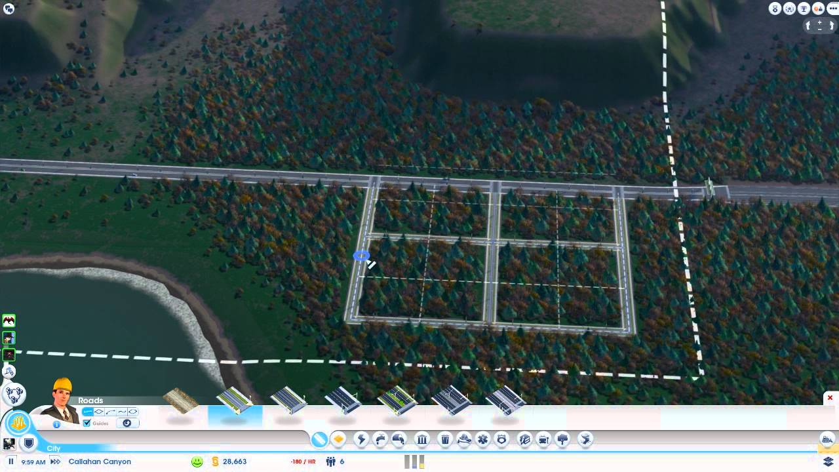Click the 9:59 AM game clock
Image resolution: width=839 pixels, height=472 pixels.
(33, 462)
